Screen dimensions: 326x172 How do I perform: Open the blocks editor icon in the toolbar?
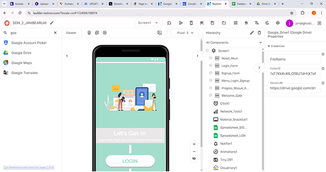(180, 23)
